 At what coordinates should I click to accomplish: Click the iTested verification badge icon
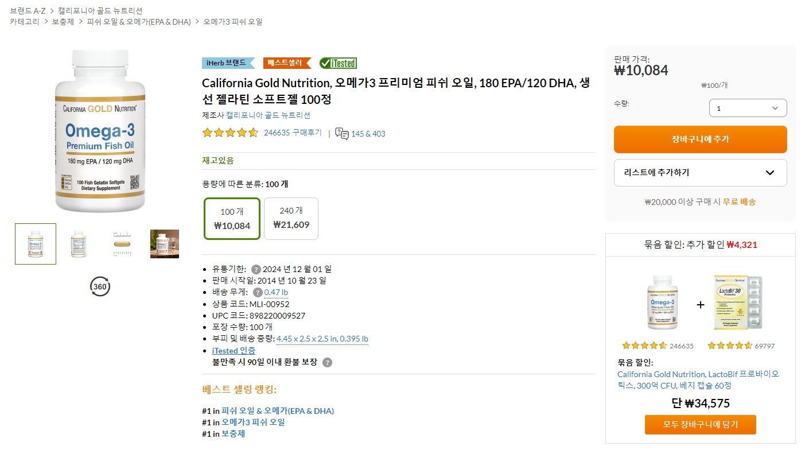337,63
